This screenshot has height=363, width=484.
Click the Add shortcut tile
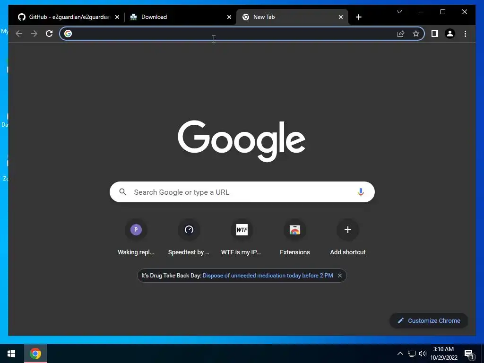(x=347, y=238)
